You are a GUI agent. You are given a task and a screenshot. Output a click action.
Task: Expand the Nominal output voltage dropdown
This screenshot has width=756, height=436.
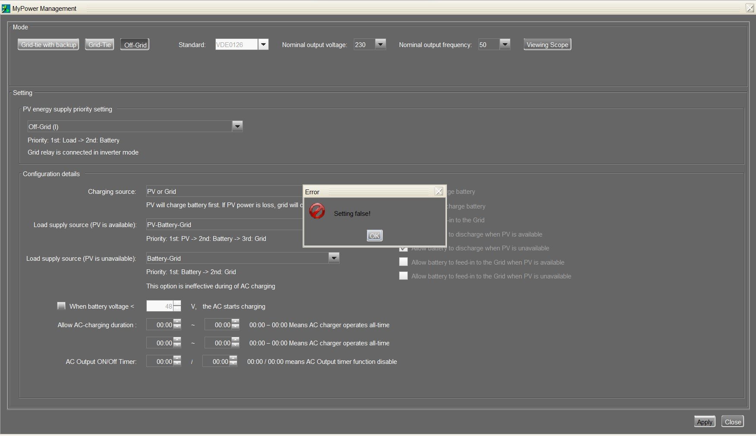pos(380,44)
